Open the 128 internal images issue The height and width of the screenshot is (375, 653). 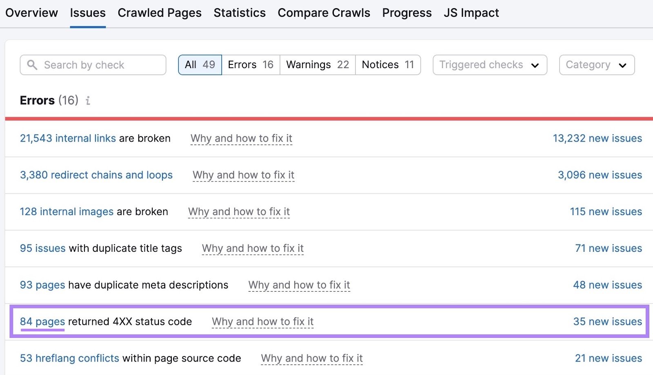(67, 212)
